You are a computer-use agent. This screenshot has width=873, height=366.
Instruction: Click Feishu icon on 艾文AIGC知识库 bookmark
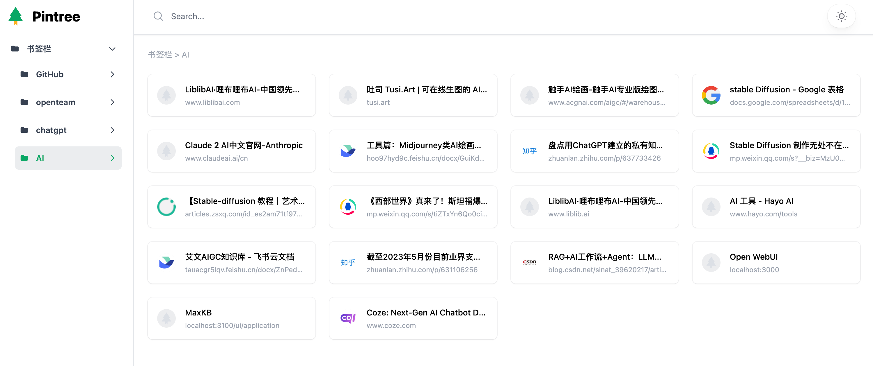[166, 263]
